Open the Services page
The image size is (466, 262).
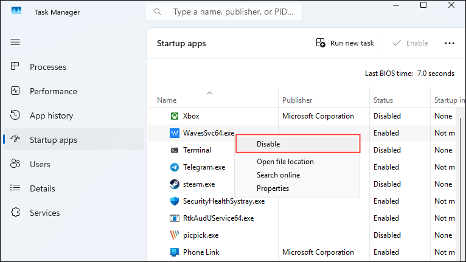(x=45, y=213)
